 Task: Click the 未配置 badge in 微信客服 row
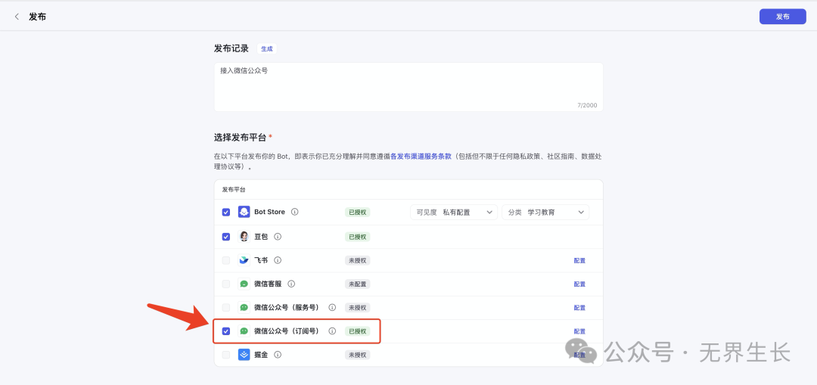357,284
